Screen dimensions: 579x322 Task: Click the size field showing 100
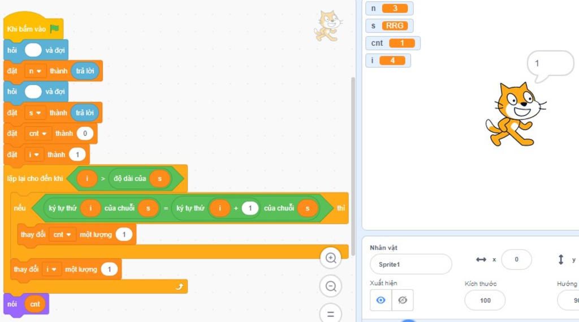485,300
